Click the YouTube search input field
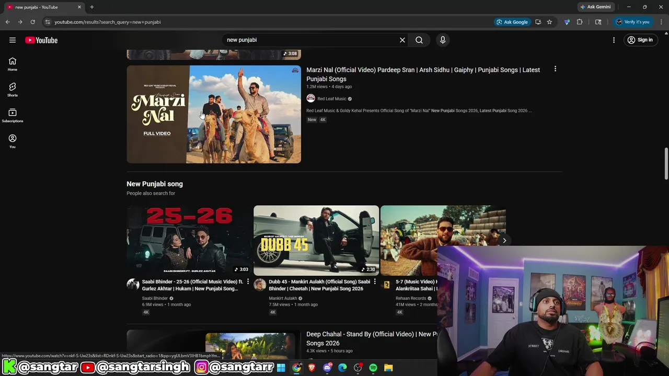 tap(311, 40)
